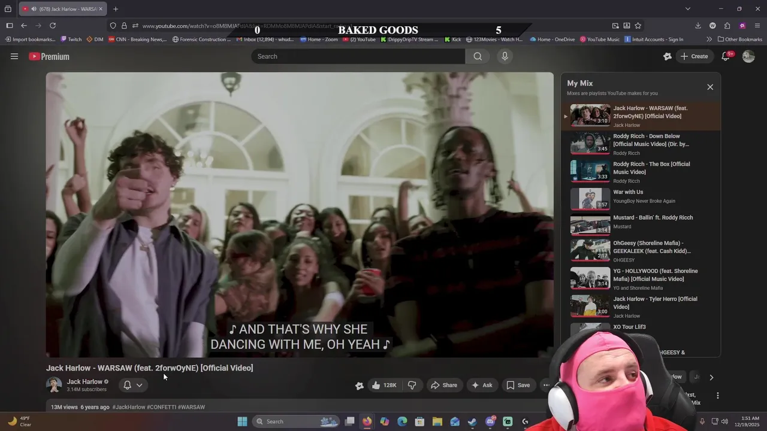Open Microsoft Edge from taskbar

pos(402,421)
